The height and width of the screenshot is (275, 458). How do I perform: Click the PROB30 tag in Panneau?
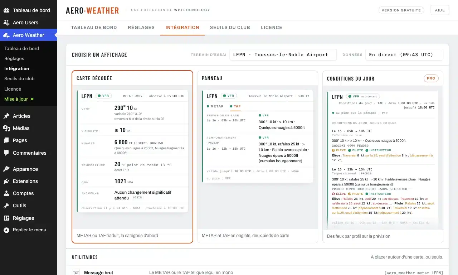pos(214,143)
